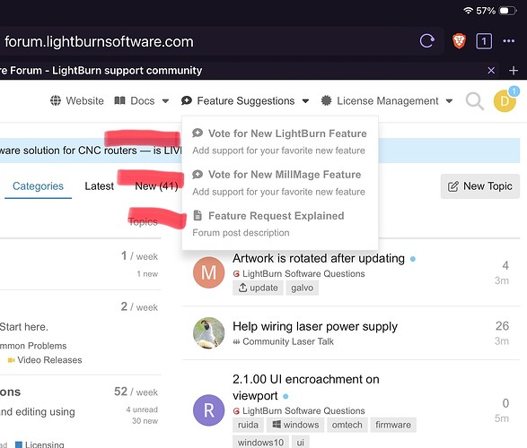Screen dimensions: 527x448
Task: Close the LightBurn forum browser tab
Action: coord(491,71)
